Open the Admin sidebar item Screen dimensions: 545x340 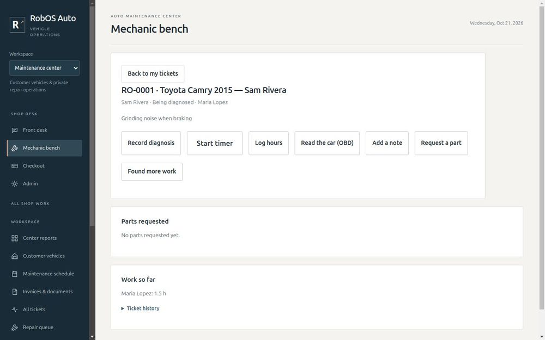[x=45, y=184]
